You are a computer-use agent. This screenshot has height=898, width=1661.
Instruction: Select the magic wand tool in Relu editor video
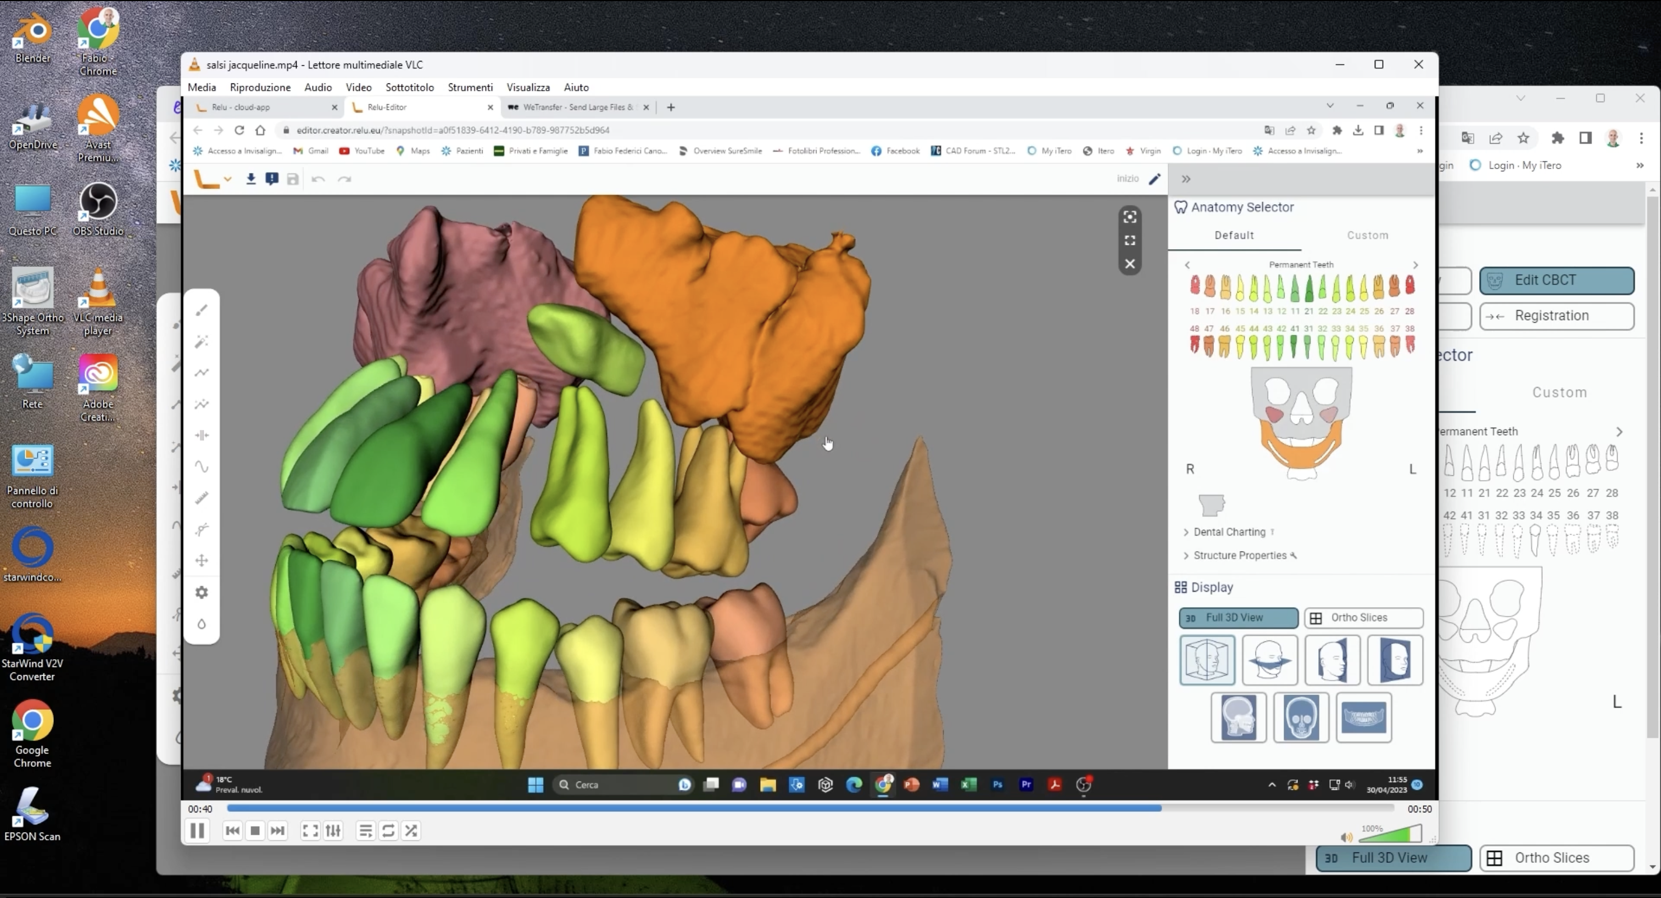[x=202, y=341]
